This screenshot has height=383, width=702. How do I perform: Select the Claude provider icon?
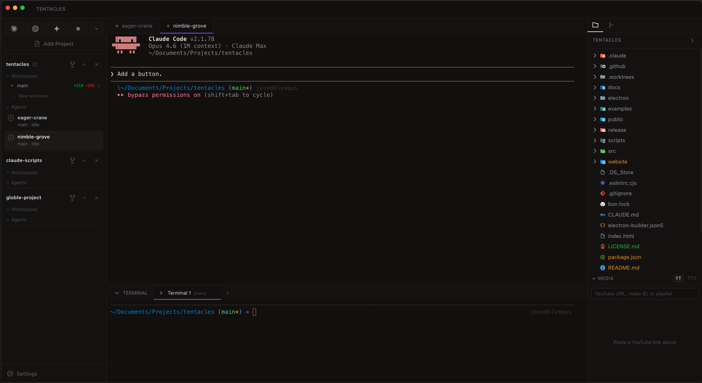click(x=14, y=29)
